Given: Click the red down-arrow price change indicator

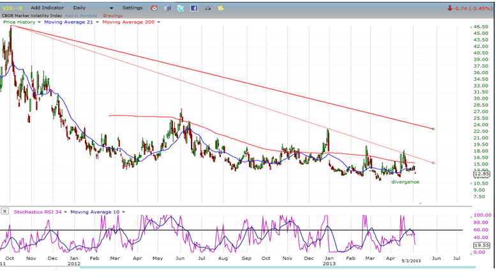Looking at the screenshot, I should pyautogui.click(x=451, y=8).
